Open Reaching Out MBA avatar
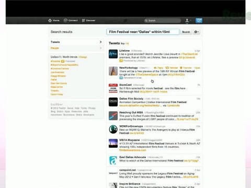Screen dimensions: 251x188 tap(113, 116)
